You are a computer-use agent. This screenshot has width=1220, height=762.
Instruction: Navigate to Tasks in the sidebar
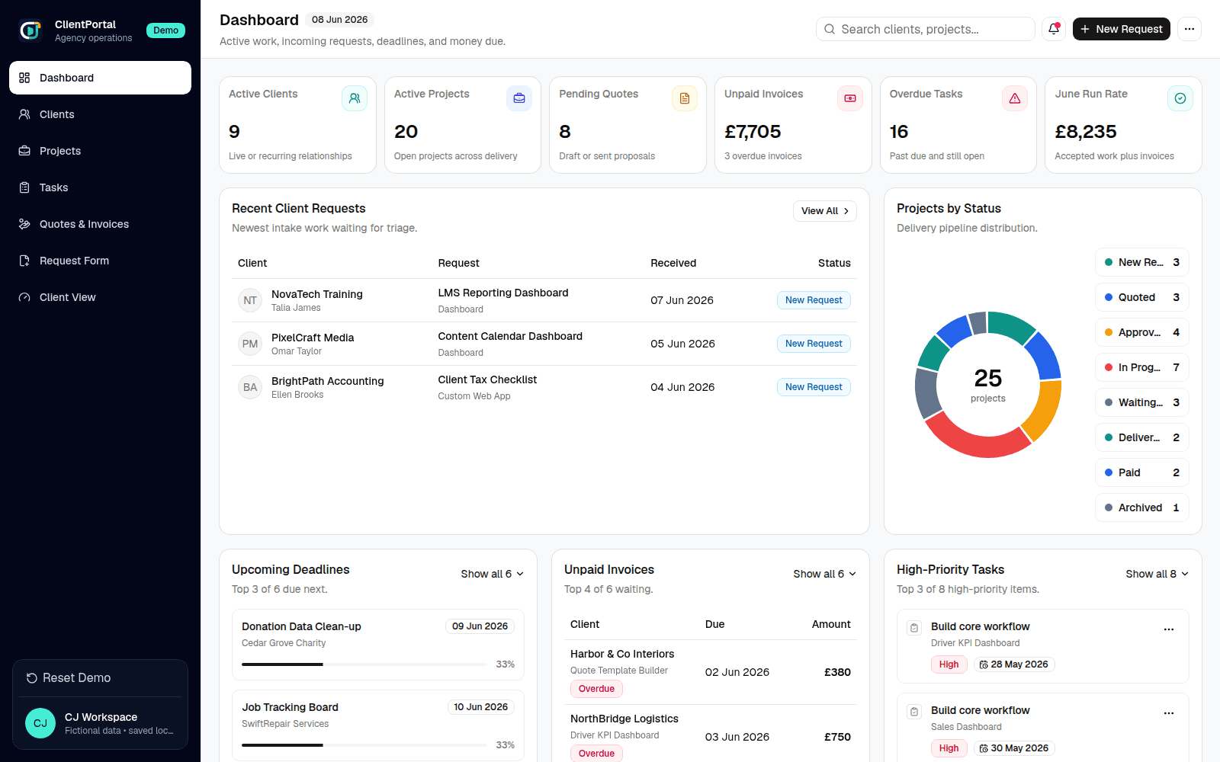tap(100, 187)
